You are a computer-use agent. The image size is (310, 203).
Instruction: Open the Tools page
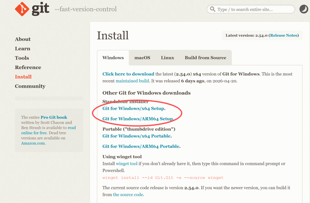pos(22,58)
